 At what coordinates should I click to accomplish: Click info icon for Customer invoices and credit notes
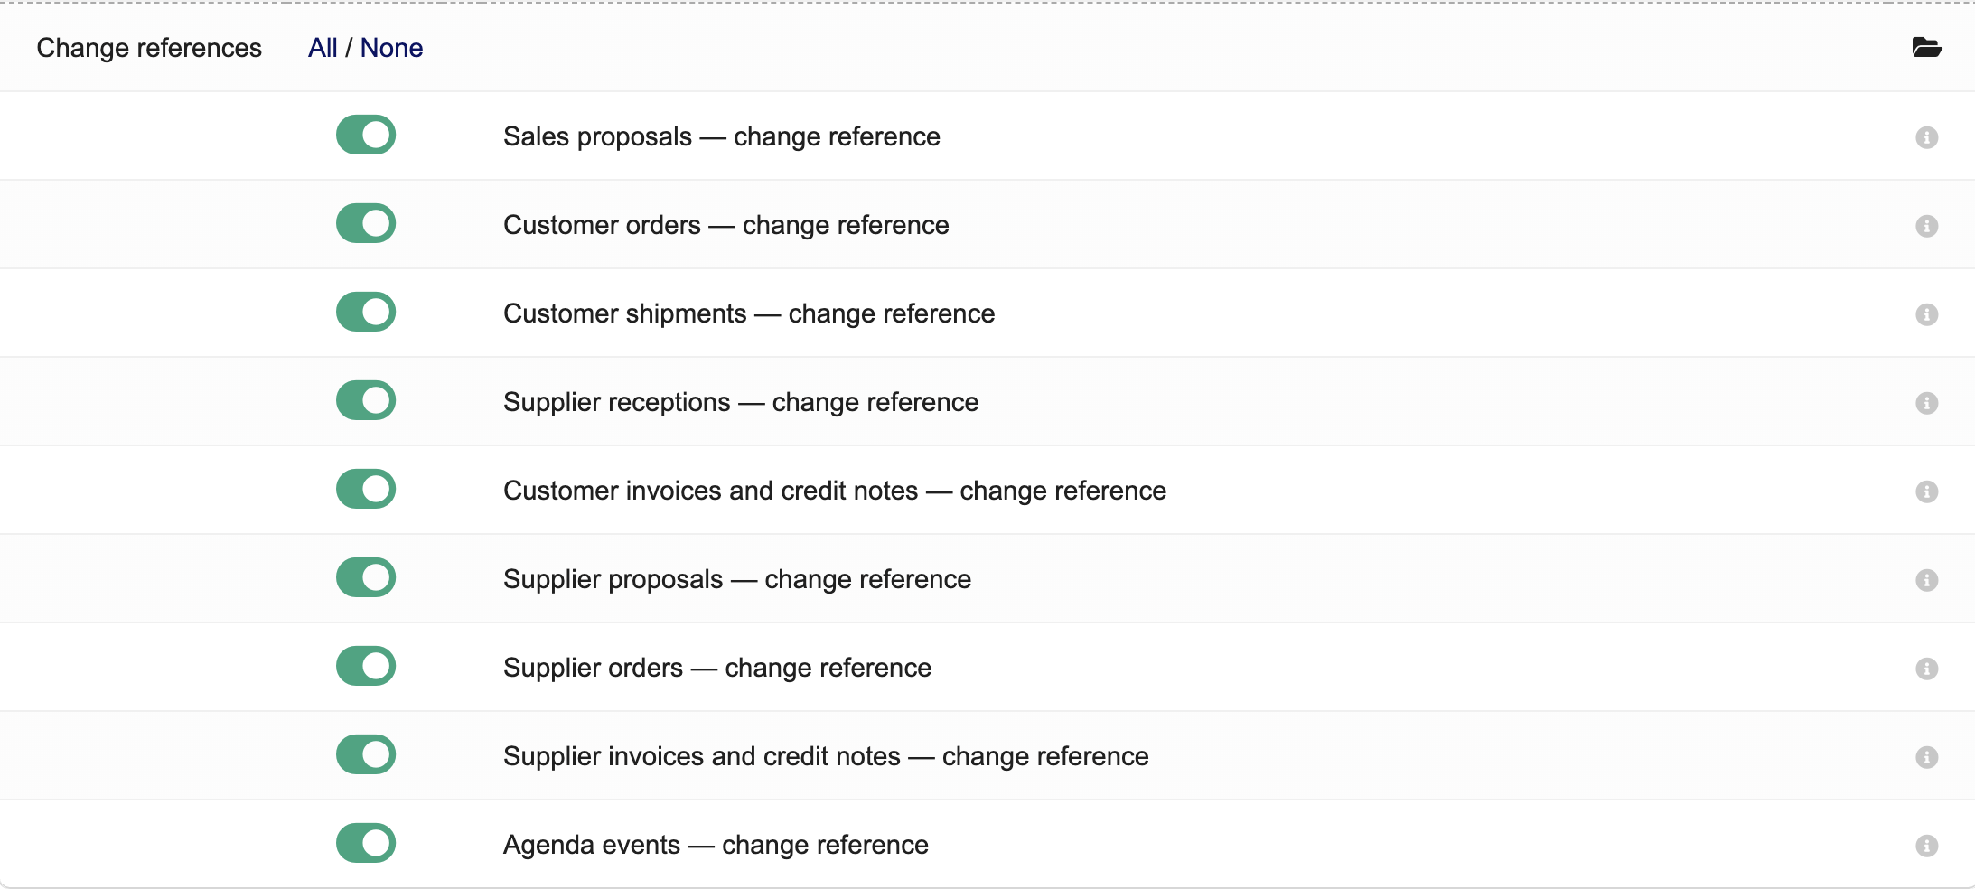[x=1926, y=491]
